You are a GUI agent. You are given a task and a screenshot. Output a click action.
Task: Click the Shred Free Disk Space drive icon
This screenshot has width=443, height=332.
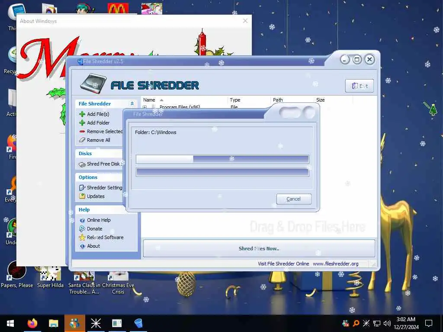click(x=82, y=164)
